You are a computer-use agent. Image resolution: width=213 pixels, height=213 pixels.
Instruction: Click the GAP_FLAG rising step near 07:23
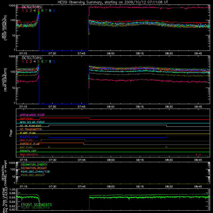click(40, 118)
